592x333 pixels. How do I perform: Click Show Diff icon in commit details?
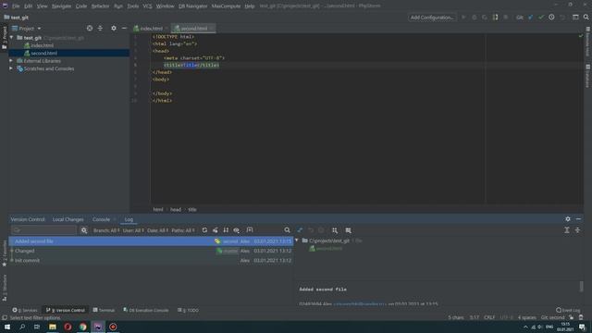300,230
